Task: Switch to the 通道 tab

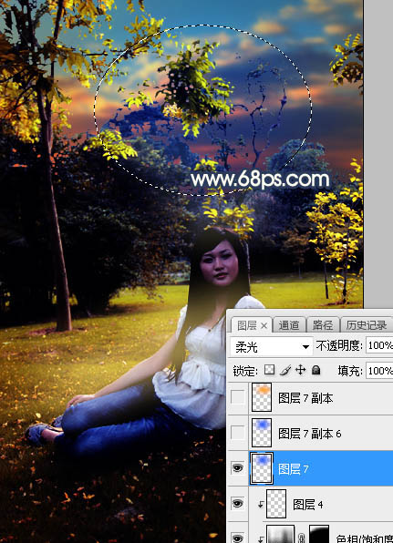Action: [289, 325]
